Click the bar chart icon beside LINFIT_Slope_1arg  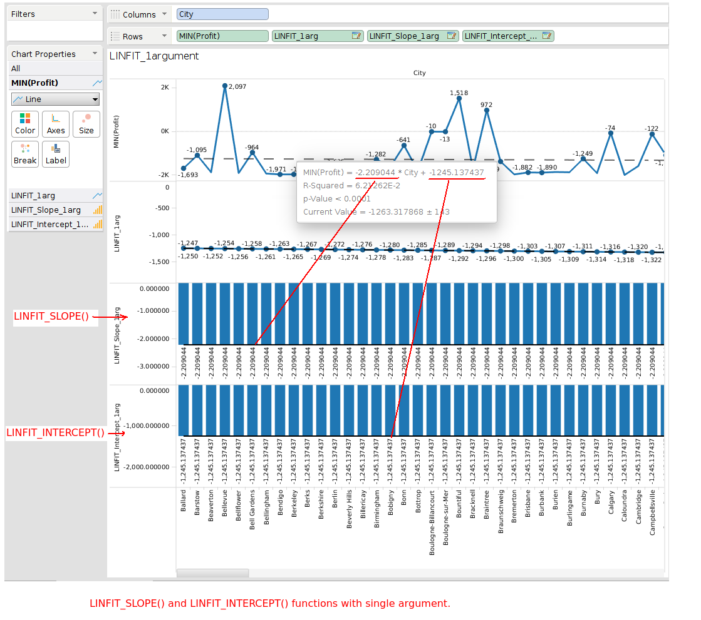point(98,210)
